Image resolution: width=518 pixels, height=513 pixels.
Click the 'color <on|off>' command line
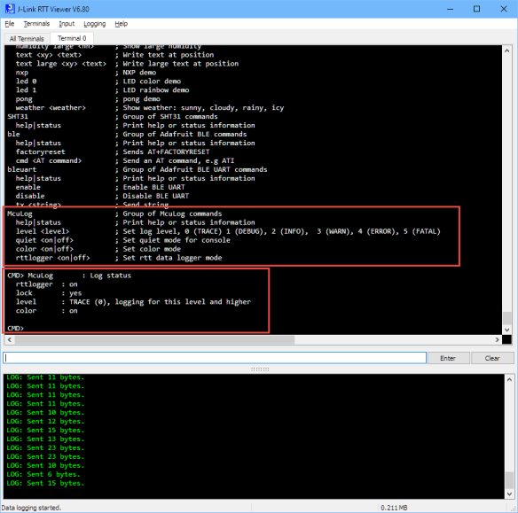(98, 249)
